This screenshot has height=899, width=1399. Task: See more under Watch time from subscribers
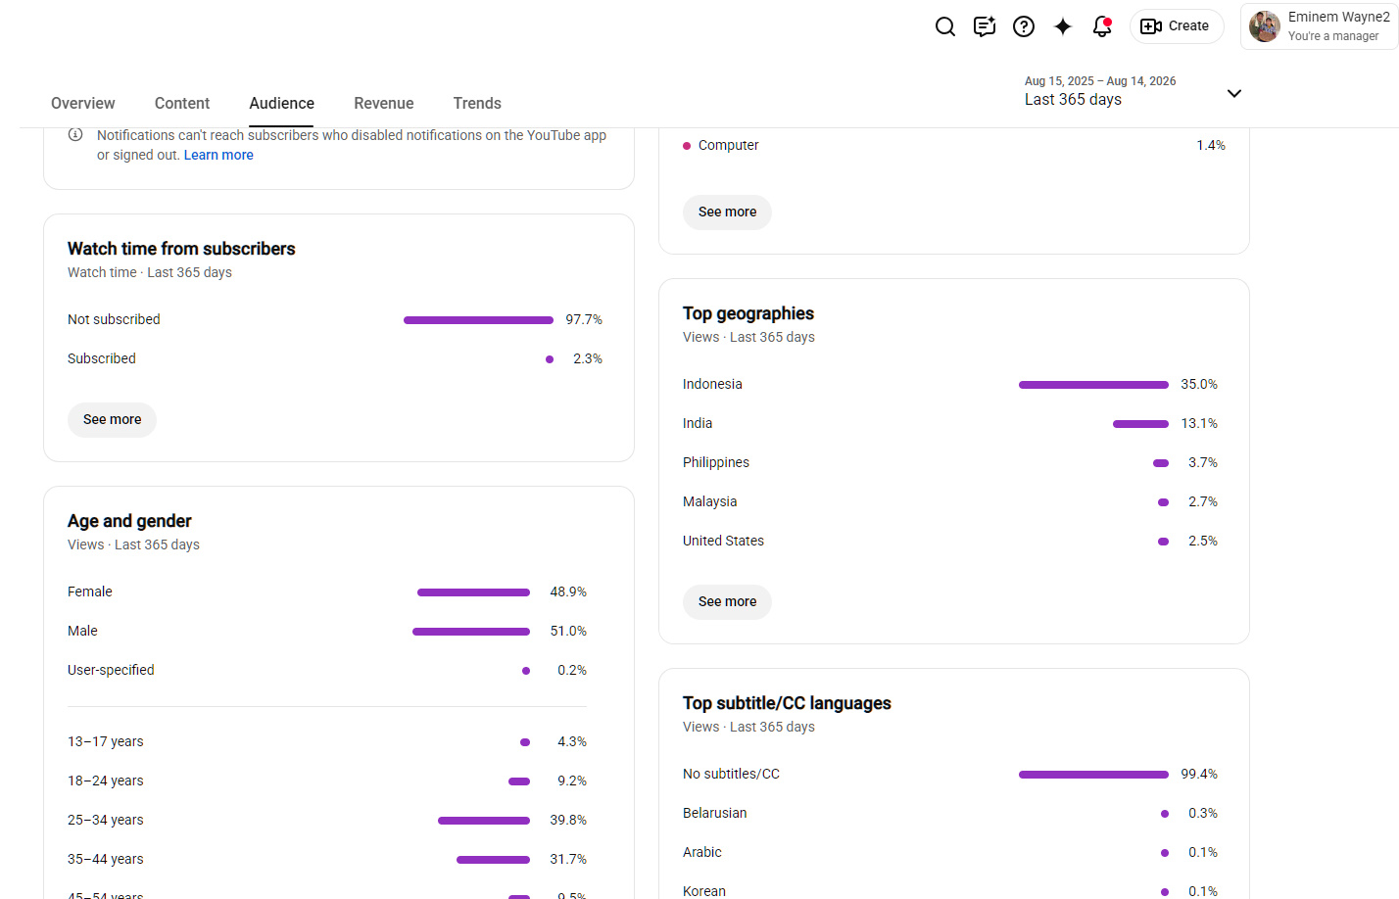click(x=112, y=419)
